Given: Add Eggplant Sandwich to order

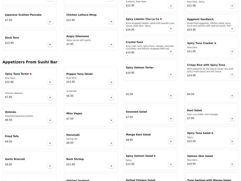Looking at the screenshot, I should 232,29.
